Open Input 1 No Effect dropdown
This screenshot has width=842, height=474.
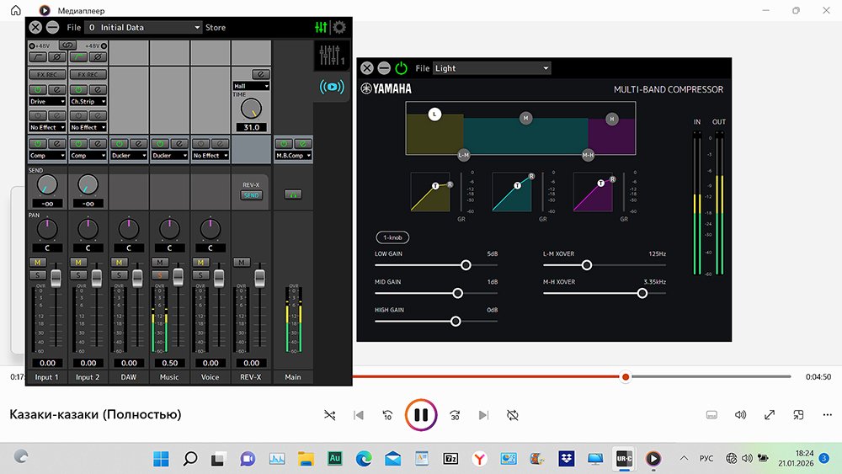(47, 127)
